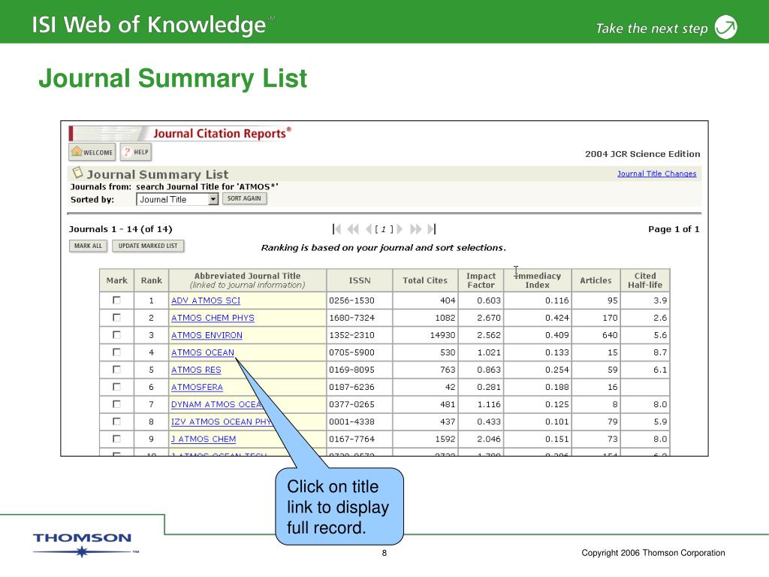
Task: Open DYNAM ATMOS OCEAN journal link
Action: pos(217,404)
